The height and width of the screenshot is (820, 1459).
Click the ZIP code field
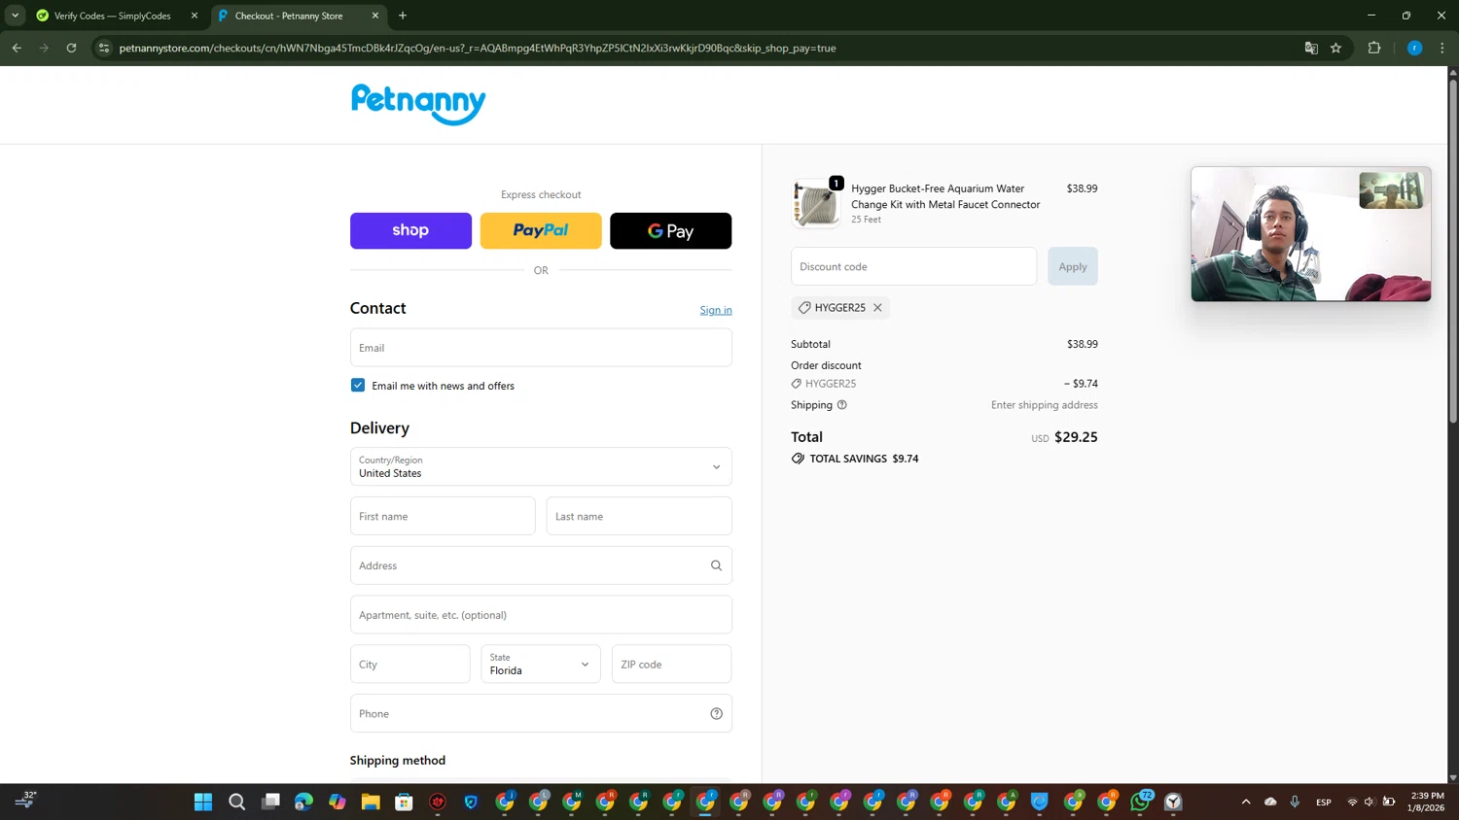point(671,665)
